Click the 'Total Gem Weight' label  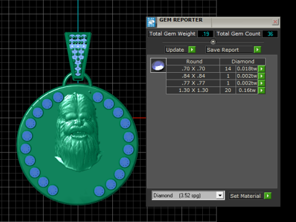[172, 34]
